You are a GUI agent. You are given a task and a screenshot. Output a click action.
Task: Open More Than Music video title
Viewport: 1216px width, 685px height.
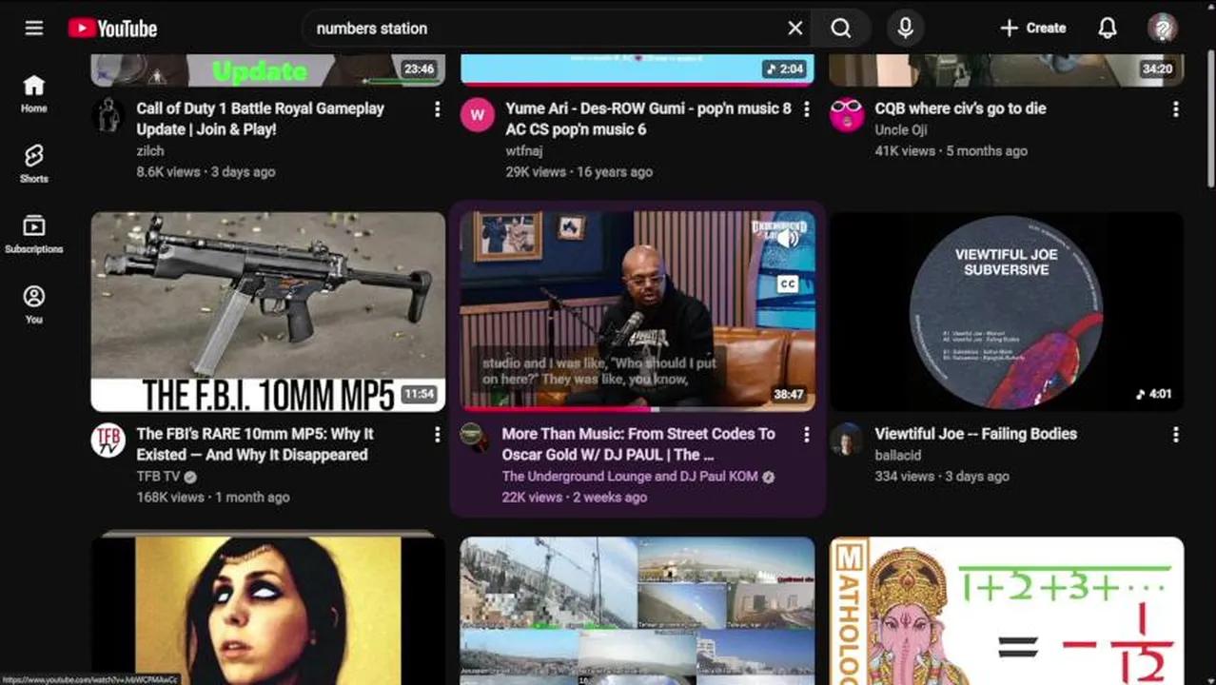pos(638,444)
